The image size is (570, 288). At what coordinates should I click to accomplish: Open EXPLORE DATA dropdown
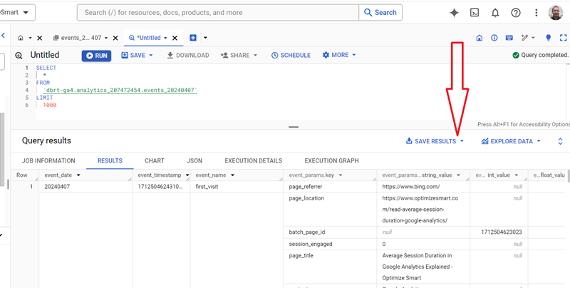coord(511,141)
